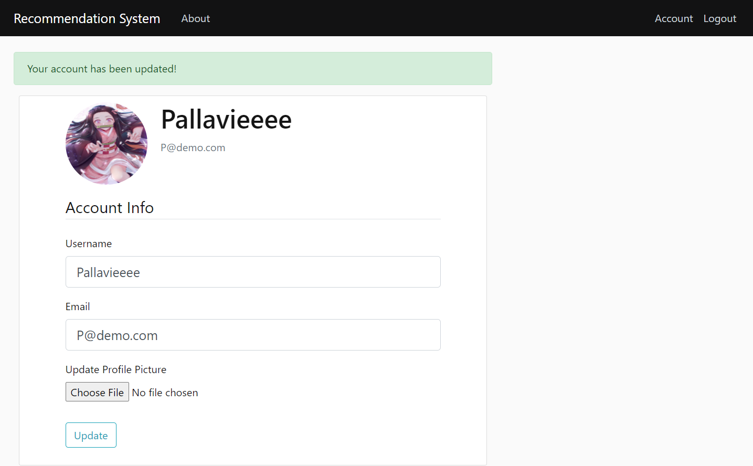Image resolution: width=753 pixels, height=466 pixels.
Task: Click the Account Info section heading
Action: click(x=110, y=208)
